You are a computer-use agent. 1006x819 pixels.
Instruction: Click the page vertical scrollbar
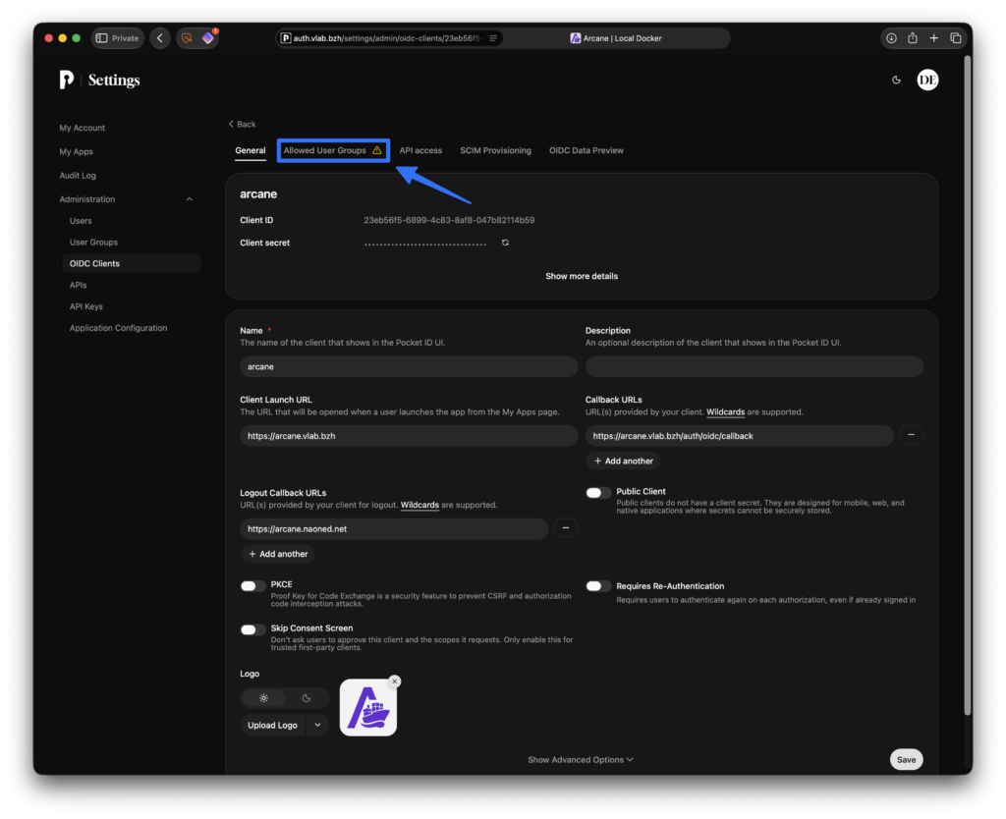pyautogui.click(x=968, y=385)
